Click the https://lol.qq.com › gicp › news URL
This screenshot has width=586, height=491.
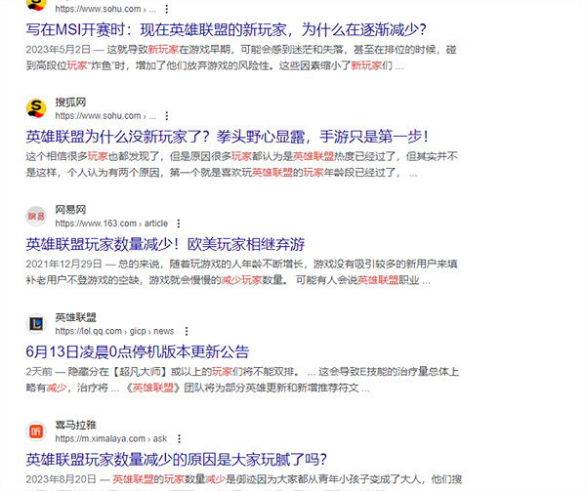click(x=114, y=331)
